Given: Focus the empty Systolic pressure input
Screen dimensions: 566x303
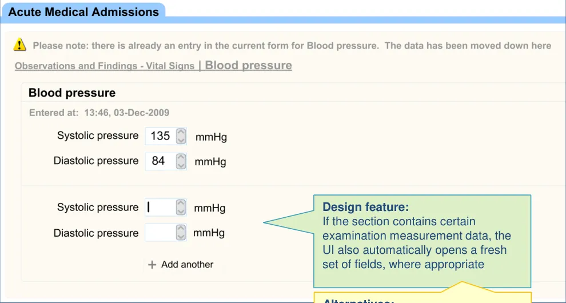Looking at the screenshot, I should [160, 208].
